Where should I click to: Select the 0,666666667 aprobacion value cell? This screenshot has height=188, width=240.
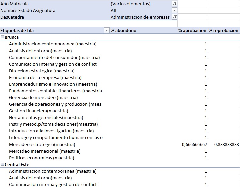point(194,144)
